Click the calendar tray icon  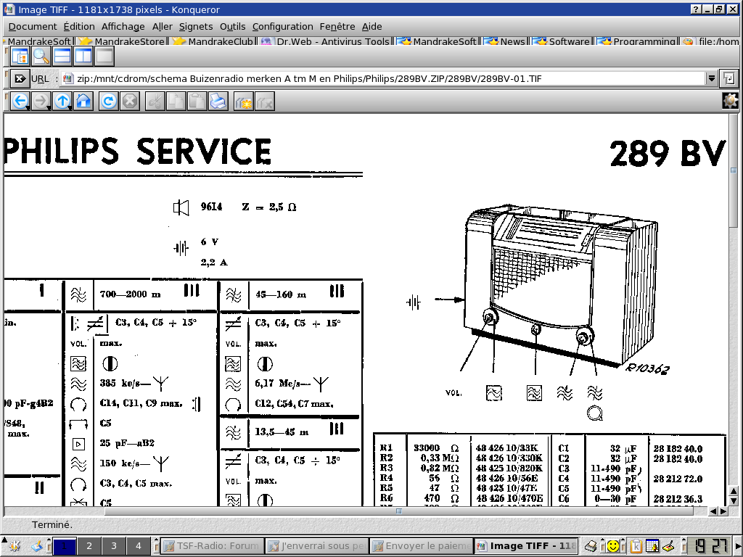point(652,546)
